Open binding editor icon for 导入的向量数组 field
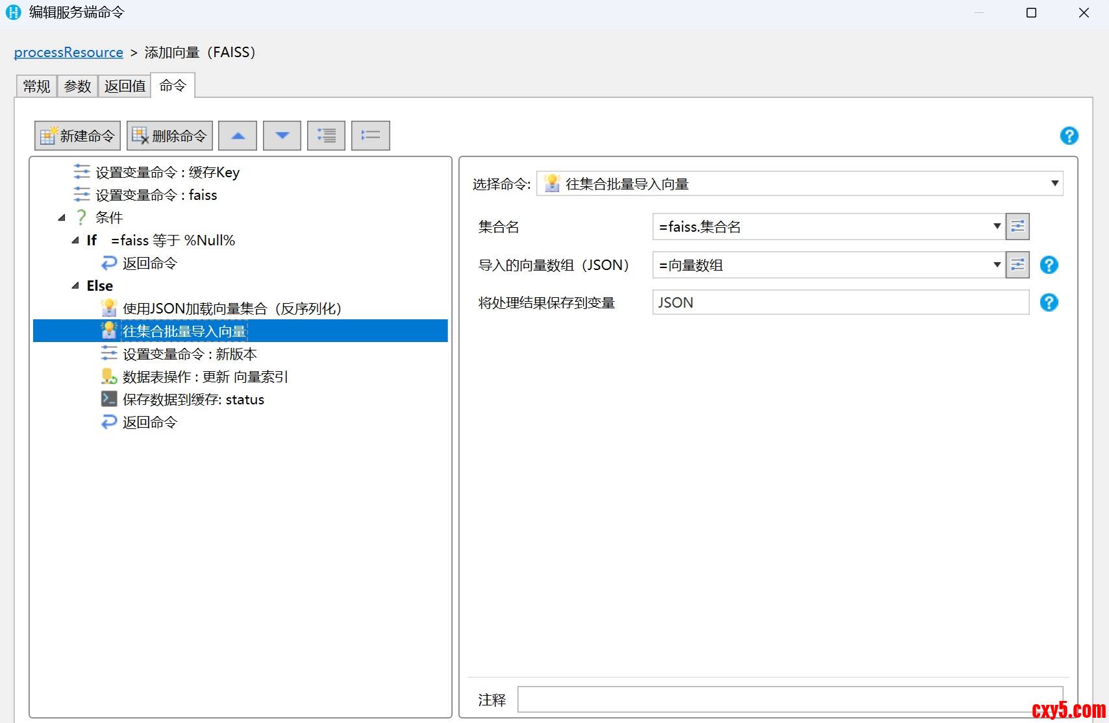Viewport: 1109px width, 723px height. point(1017,265)
